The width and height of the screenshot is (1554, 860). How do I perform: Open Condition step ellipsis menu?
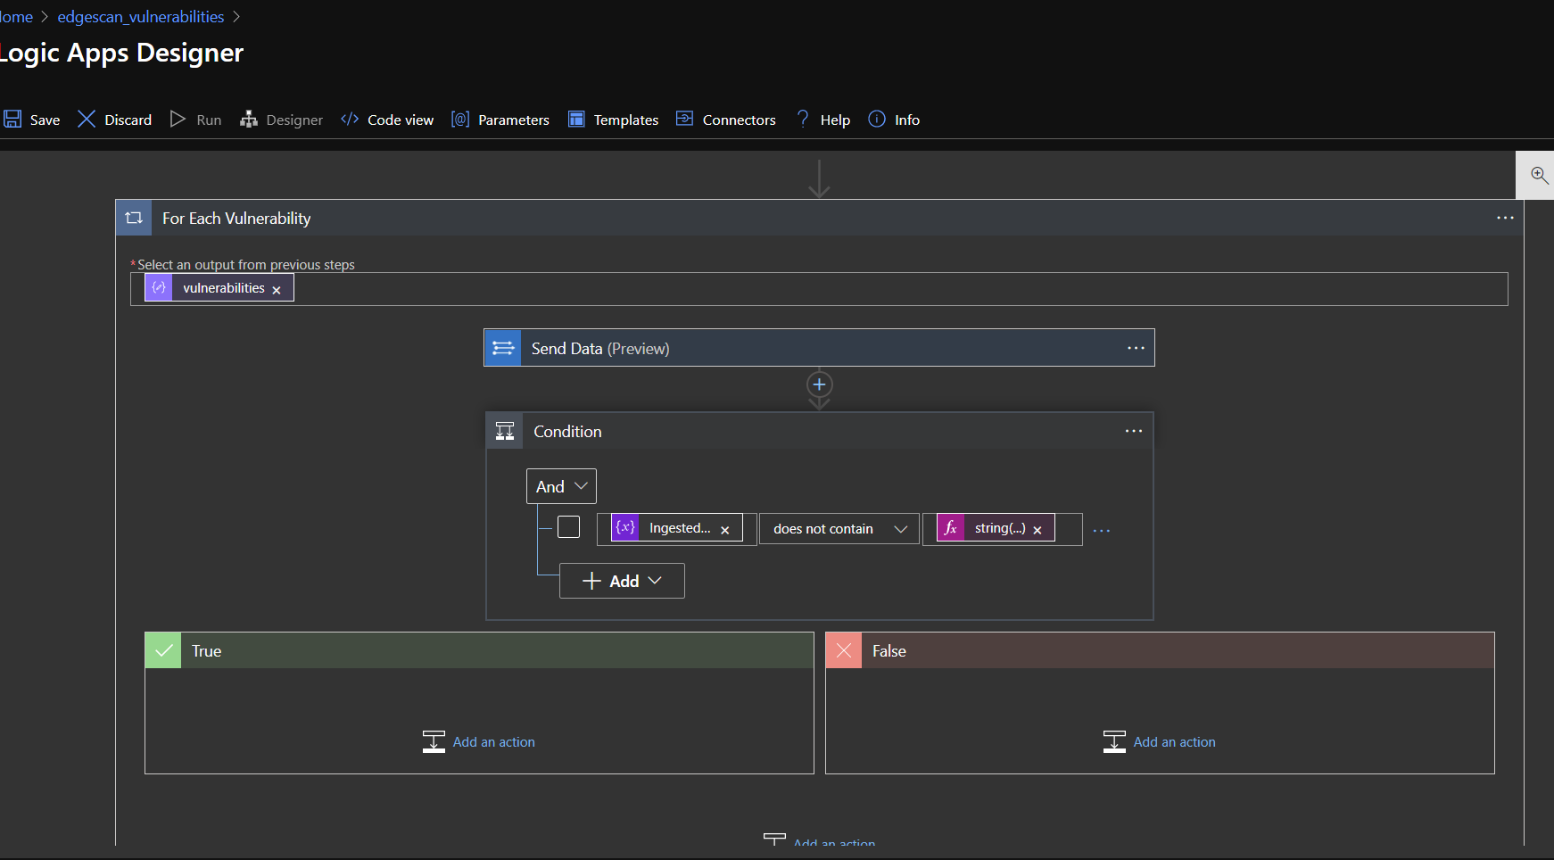point(1134,431)
